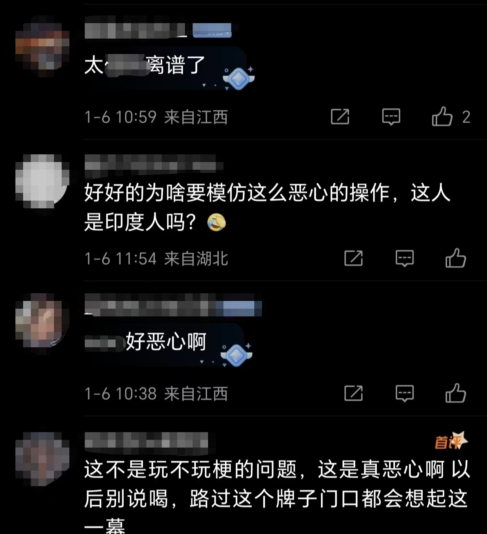The width and height of the screenshot is (487, 534).
Task: Open the blurred username of Hubei commenter
Action: pos(154,162)
